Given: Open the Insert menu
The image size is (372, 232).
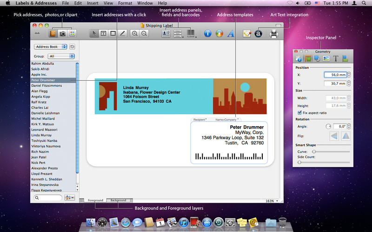Looking at the screenshot, I should (x=93, y=3).
